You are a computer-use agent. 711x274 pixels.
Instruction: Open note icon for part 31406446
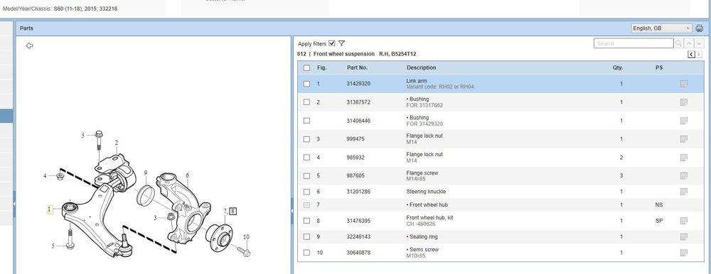pyautogui.click(x=683, y=121)
